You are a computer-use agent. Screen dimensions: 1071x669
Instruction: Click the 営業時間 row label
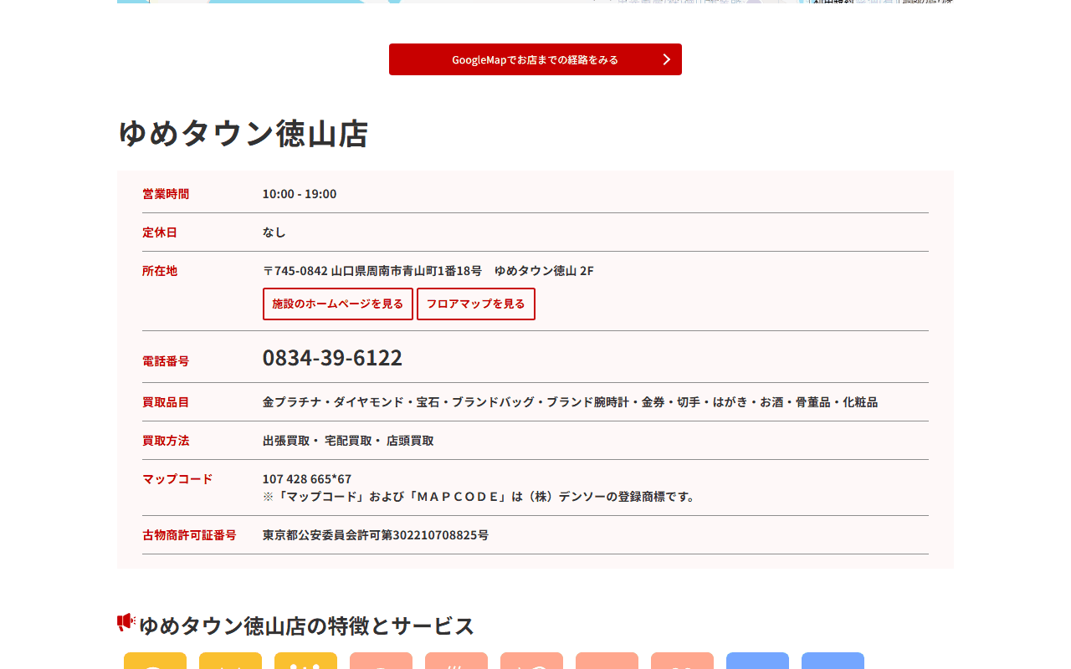tap(166, 194)
